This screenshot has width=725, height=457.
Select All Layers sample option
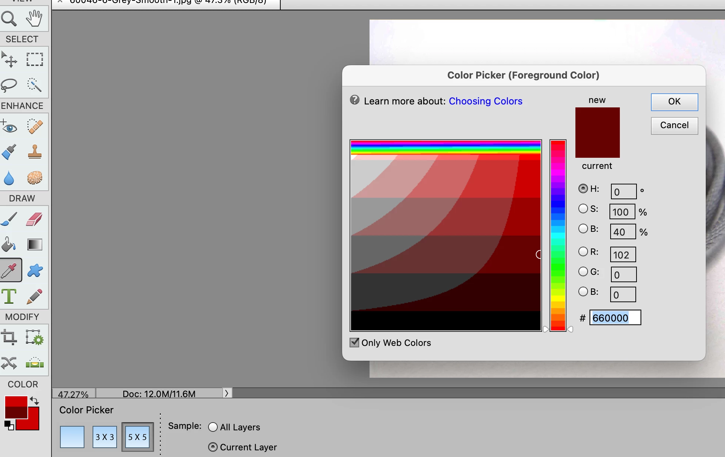(x=213, y=427)
